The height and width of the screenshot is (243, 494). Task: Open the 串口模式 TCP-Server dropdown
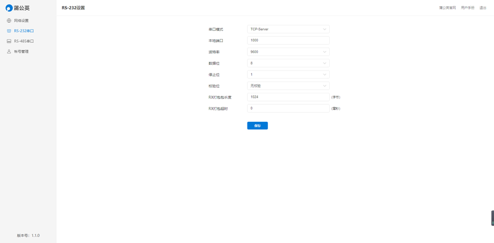coord(288,29)
